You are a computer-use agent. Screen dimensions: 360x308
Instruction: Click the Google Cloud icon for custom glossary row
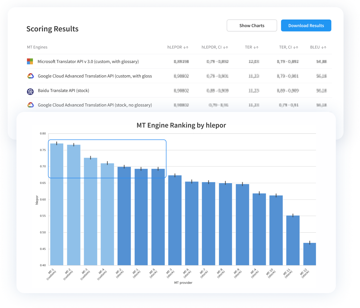31,76
